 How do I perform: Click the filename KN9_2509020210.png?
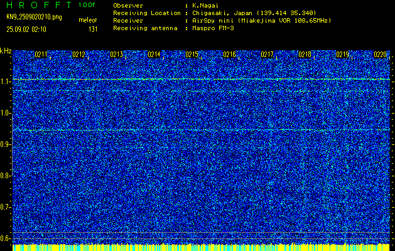34,17
